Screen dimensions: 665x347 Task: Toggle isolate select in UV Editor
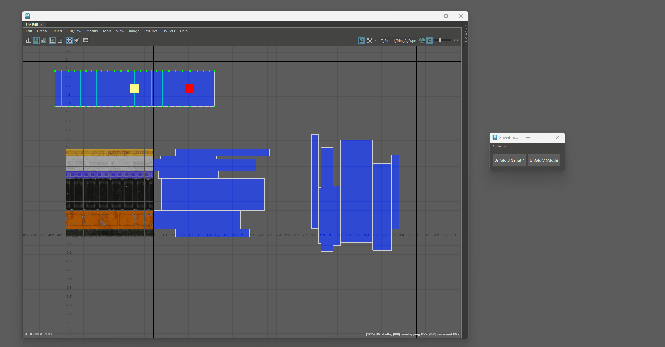[77, 40]
